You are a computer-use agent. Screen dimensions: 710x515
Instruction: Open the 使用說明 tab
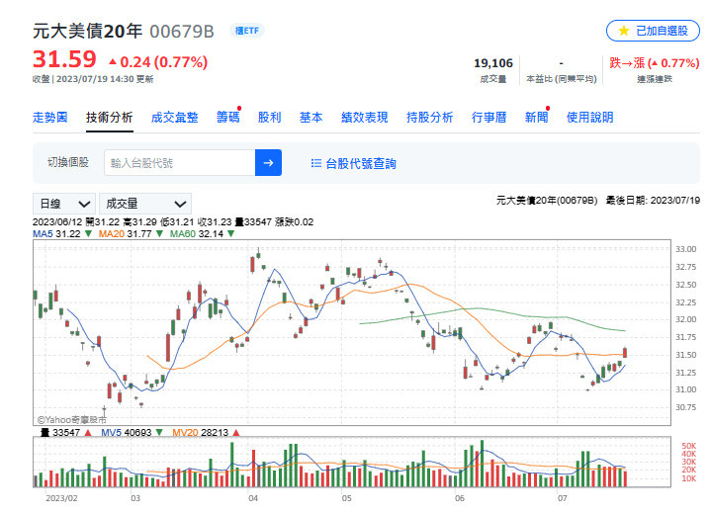590,118
